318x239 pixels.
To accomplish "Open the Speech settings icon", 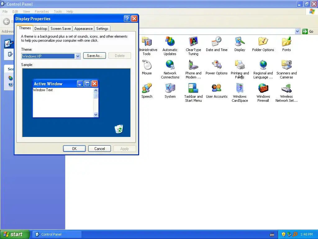I will coord(147,88).
